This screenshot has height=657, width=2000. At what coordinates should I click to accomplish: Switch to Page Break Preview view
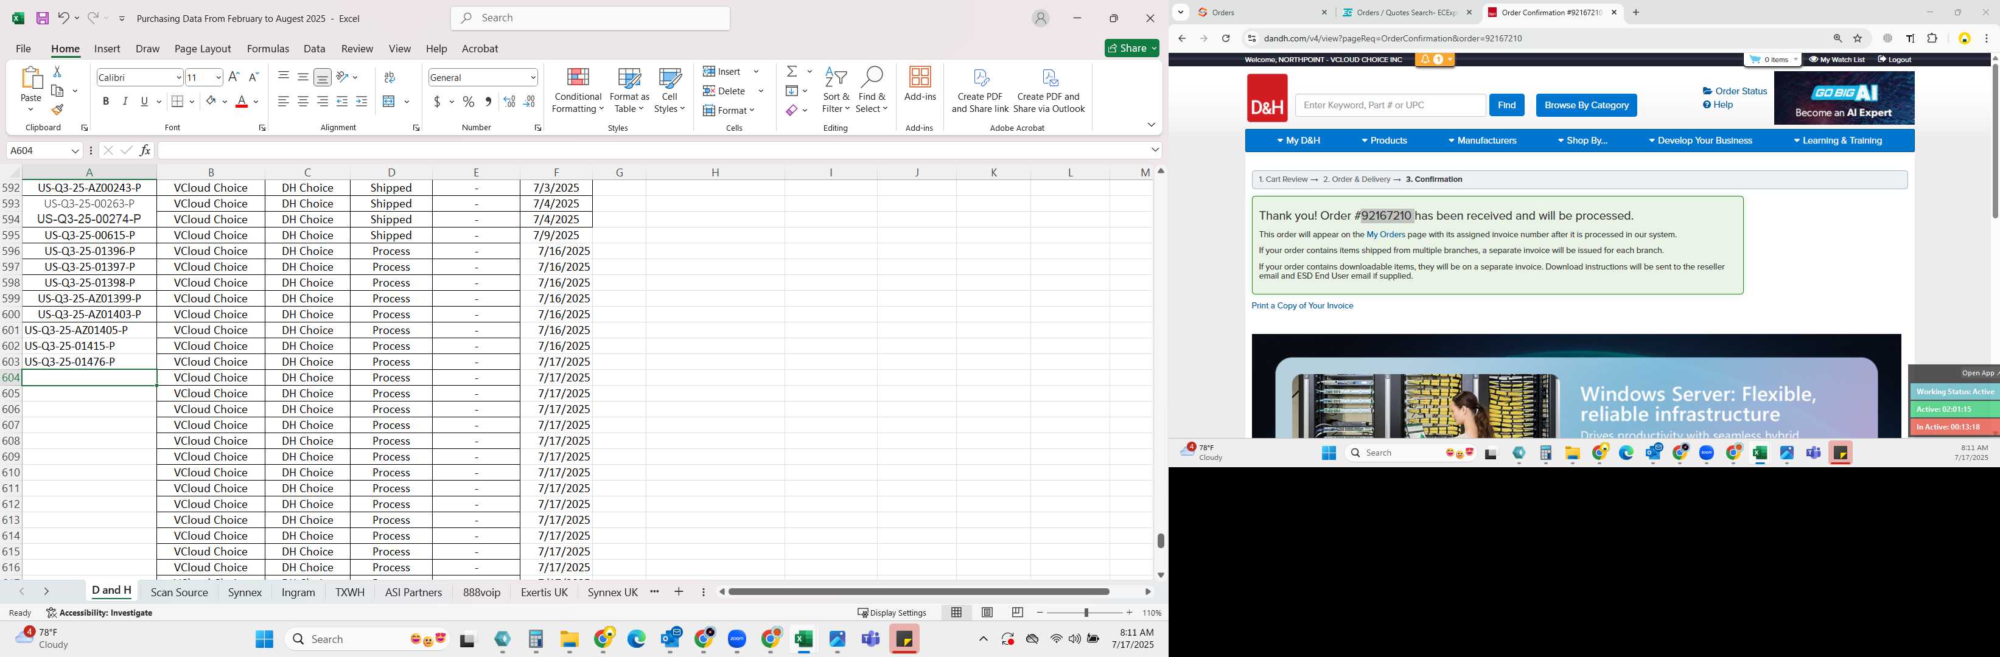tap(1017, 612)
